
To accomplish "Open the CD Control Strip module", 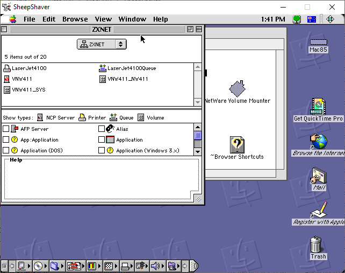I will (x=40, y=266).
